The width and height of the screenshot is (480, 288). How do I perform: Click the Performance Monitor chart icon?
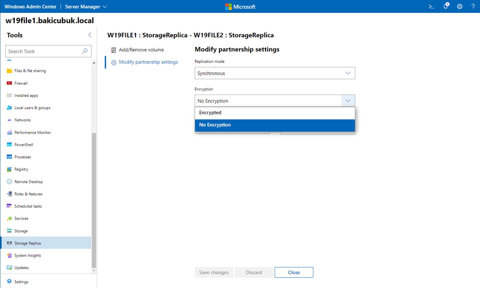click(9, 132)
